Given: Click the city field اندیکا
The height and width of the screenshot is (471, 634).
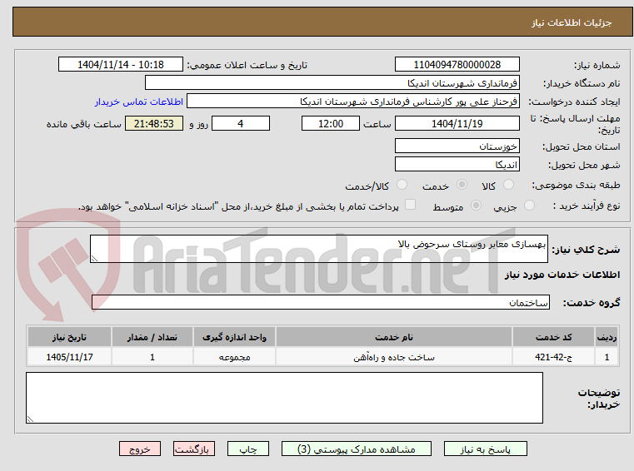Looking at the screenshot, I should 457,165.
